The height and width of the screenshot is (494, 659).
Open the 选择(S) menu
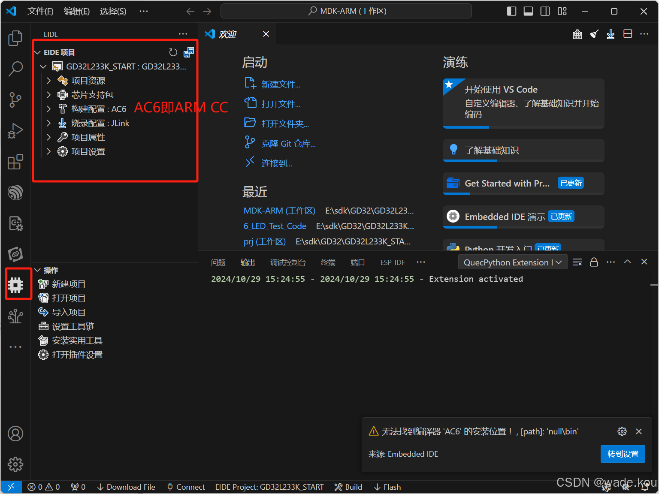pos(113,11)
